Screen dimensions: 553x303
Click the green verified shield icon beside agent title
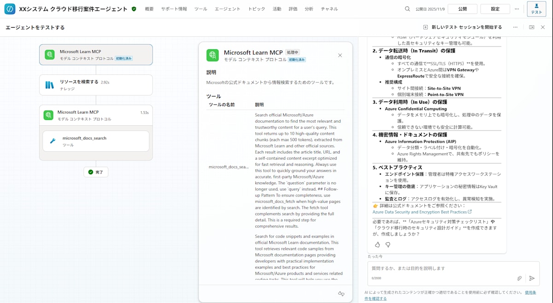point(134,9)
